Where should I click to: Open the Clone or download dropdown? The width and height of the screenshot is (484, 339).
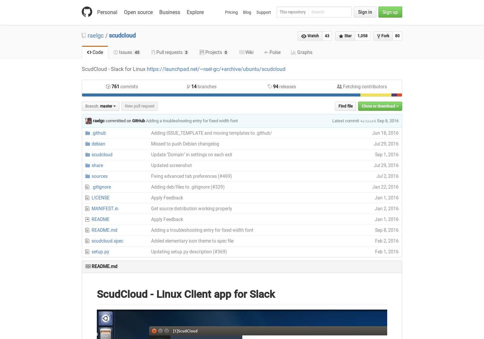point(380,106)
